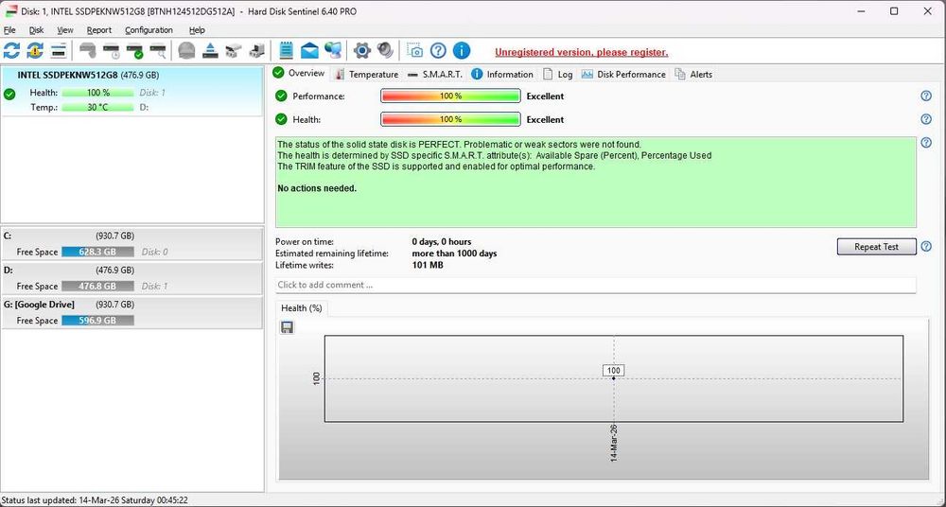This screenshot has width=946, height=507.
Task: Click the green check icon beside Health label
Action: pyautogui.click(x=281, y=119)
